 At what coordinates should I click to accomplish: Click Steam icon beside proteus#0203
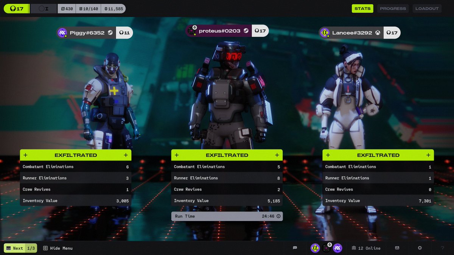pyautogui.click(x=246, y=31)
